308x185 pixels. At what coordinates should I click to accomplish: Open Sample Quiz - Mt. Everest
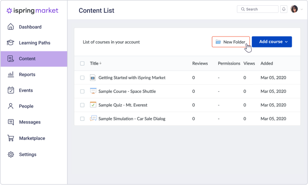[x=123, y=105]
